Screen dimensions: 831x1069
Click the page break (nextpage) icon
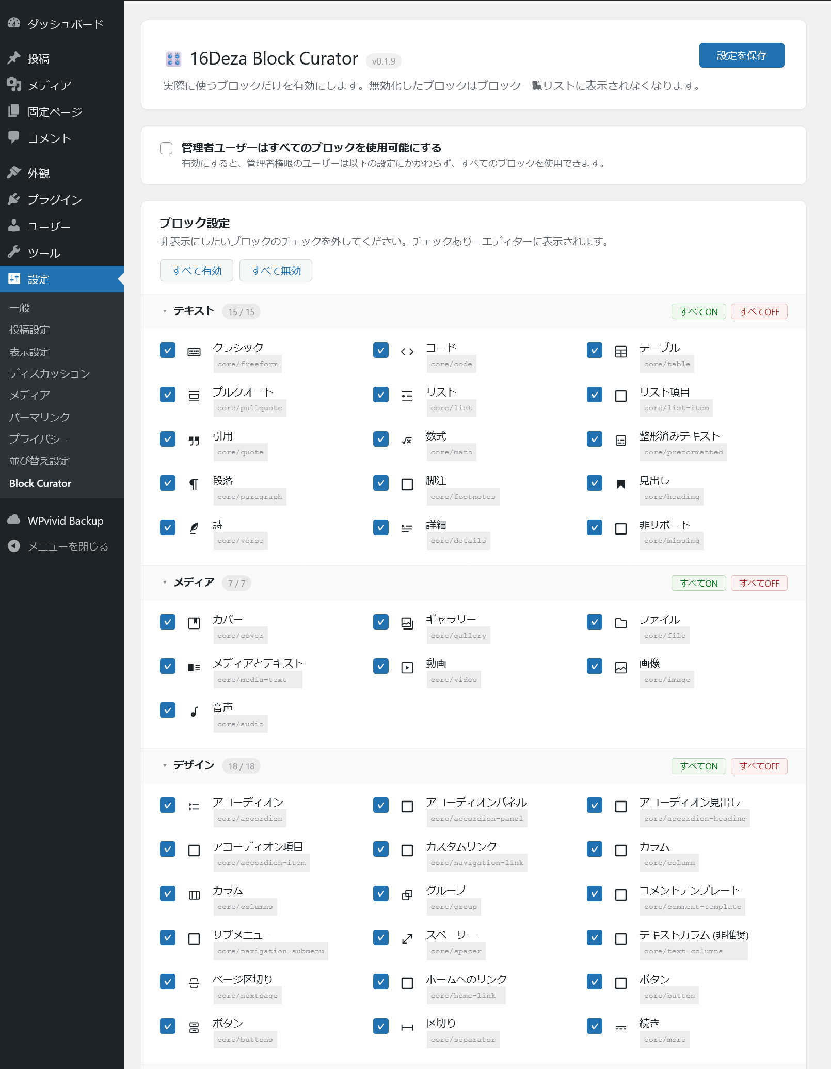coord(194,983)
